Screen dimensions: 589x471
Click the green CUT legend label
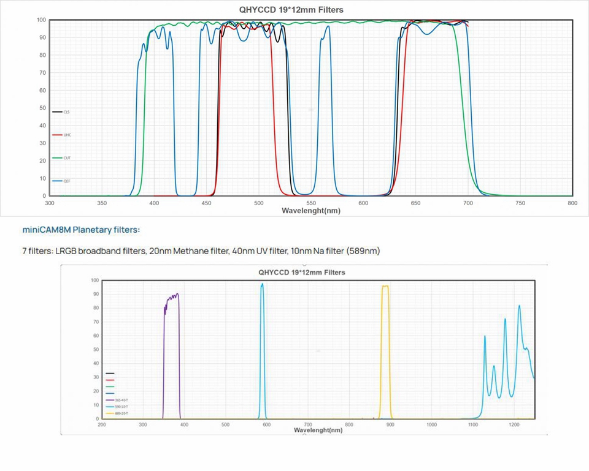(x=61, y=158)
